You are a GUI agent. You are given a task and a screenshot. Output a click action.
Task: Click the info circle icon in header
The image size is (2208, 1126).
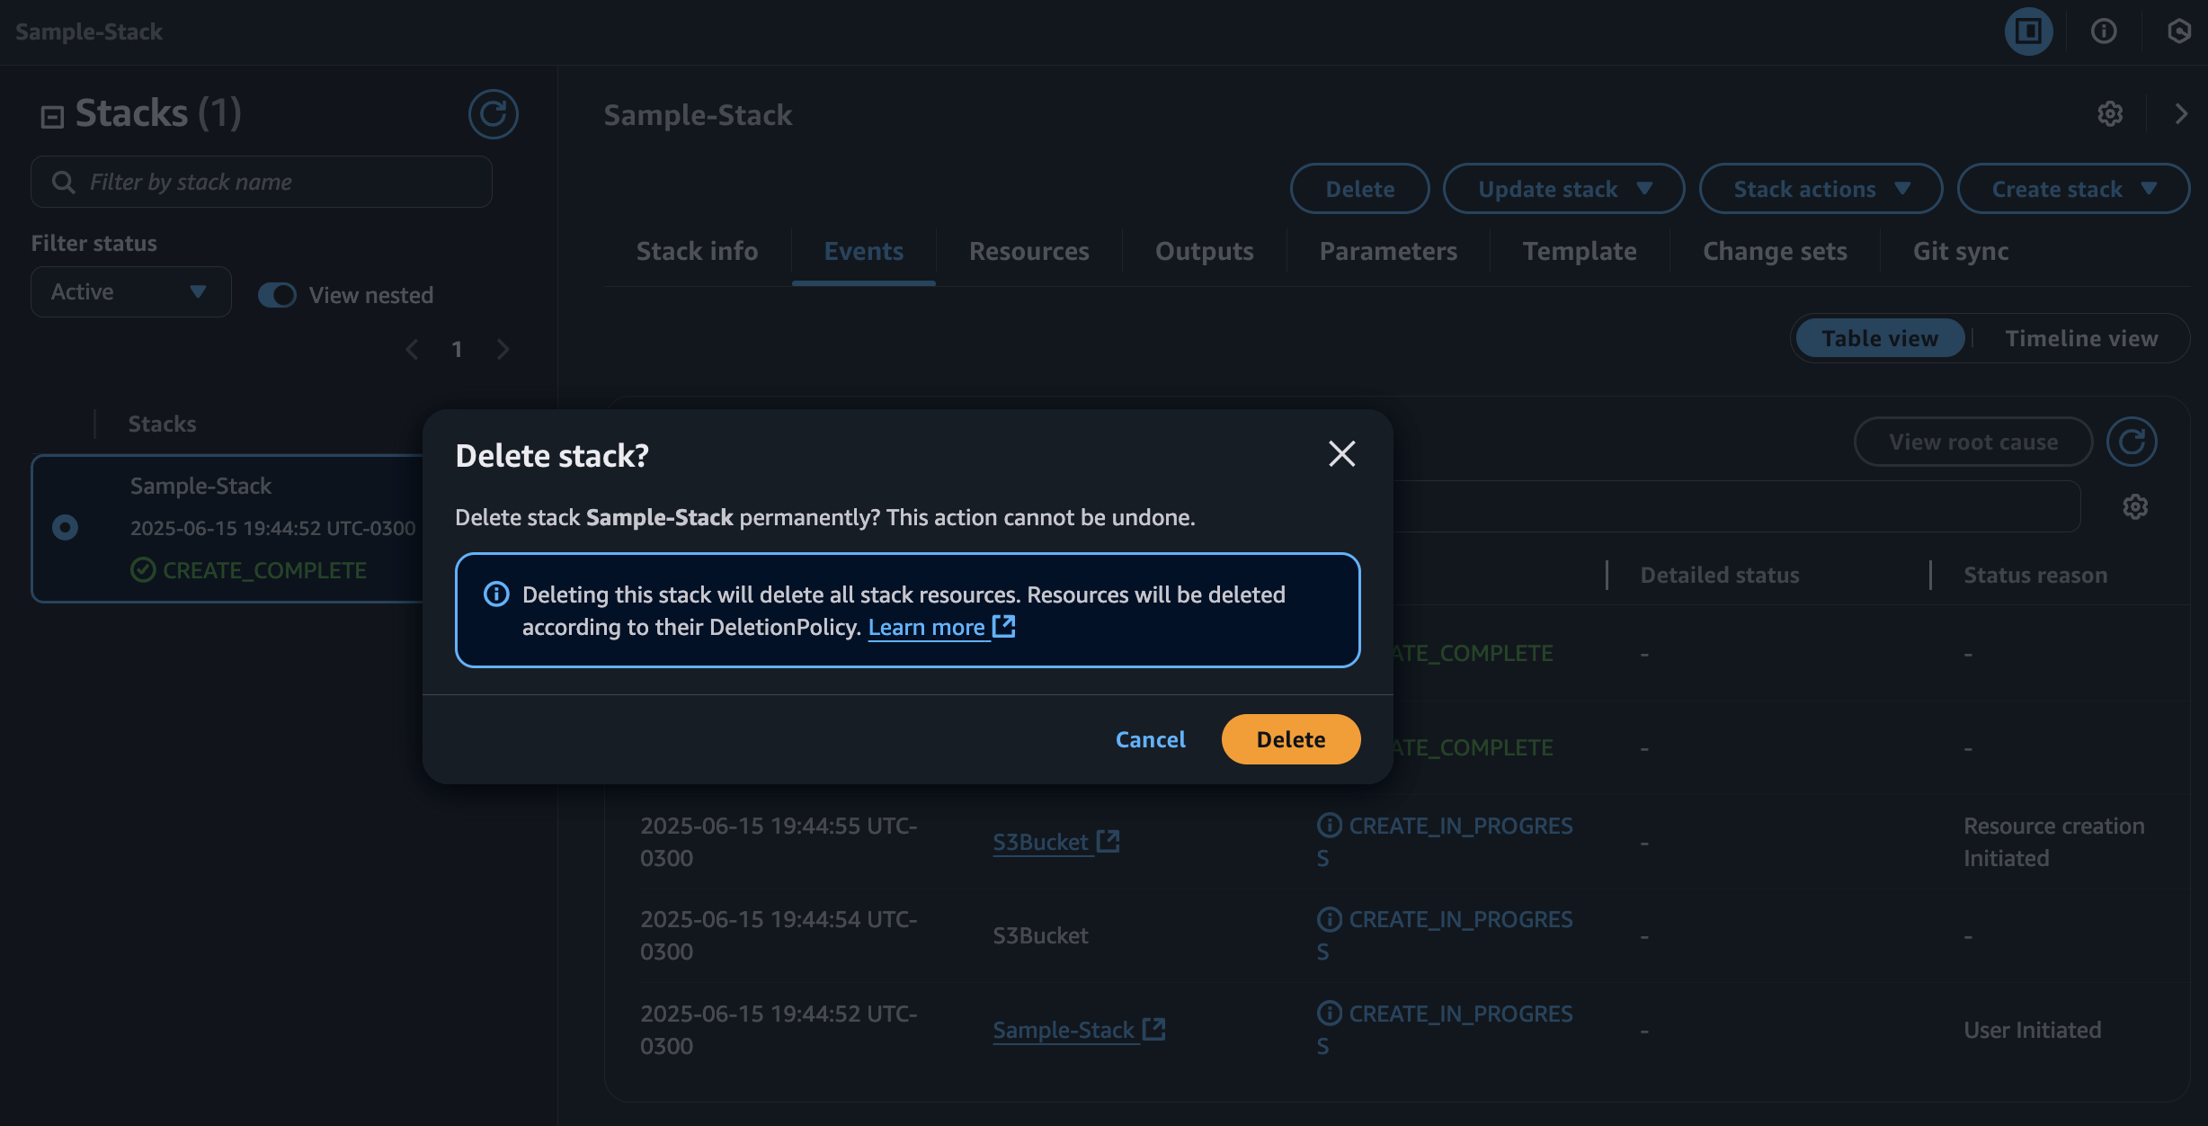[x=2104, y=31]
